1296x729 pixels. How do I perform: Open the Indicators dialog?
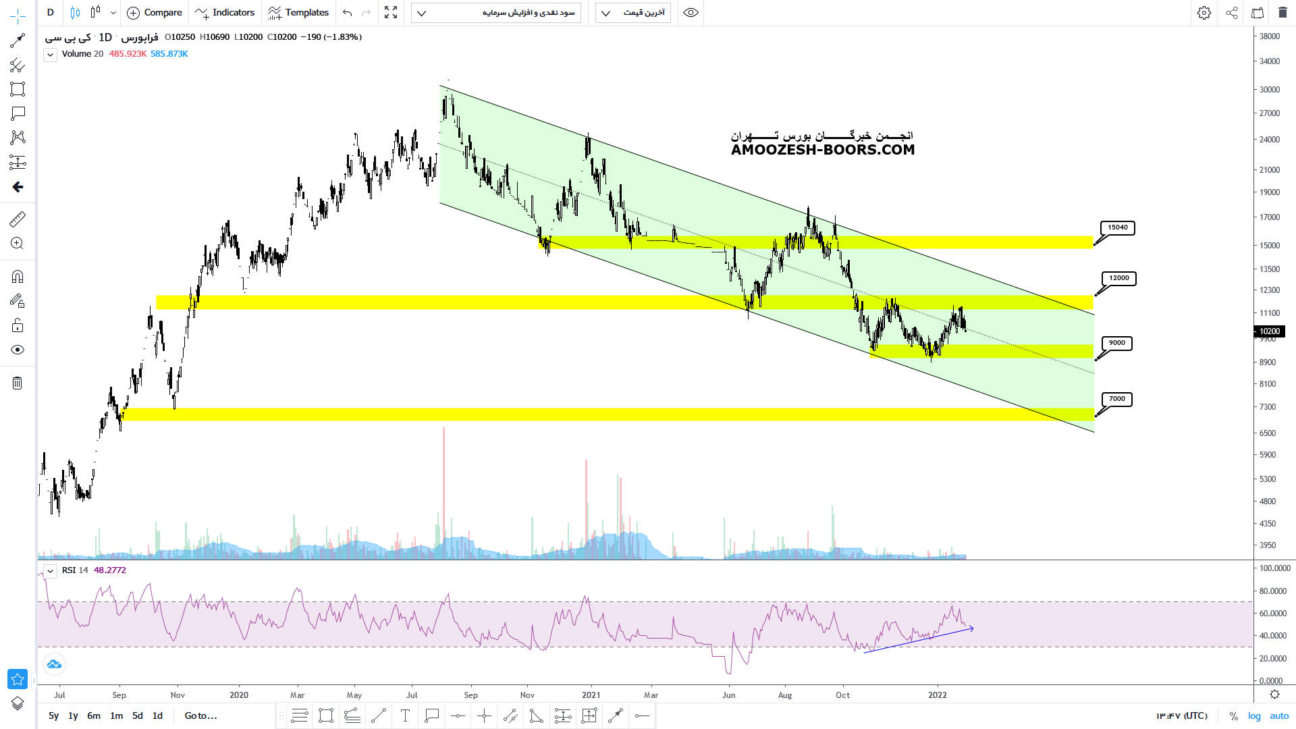(x=225, y=13)
